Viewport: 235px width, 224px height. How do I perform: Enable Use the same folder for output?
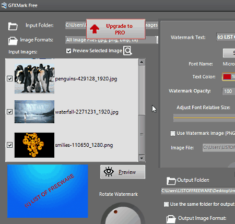pos(166,204)
